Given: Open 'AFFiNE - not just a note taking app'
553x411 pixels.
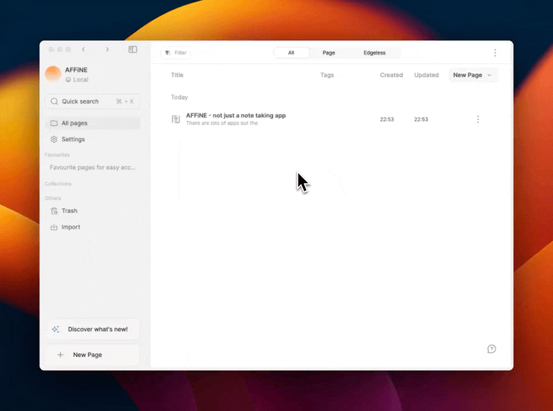Looking at the screenshot, I should (x=236, y=115).
